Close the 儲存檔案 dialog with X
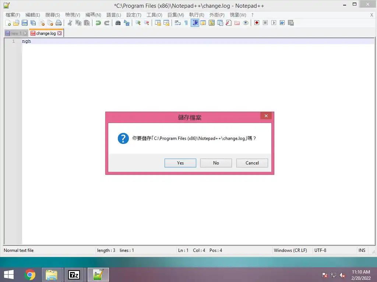Image resolution: width=377 pixels, height=282 pixels. pyautogui.click(x=266, y=116)
